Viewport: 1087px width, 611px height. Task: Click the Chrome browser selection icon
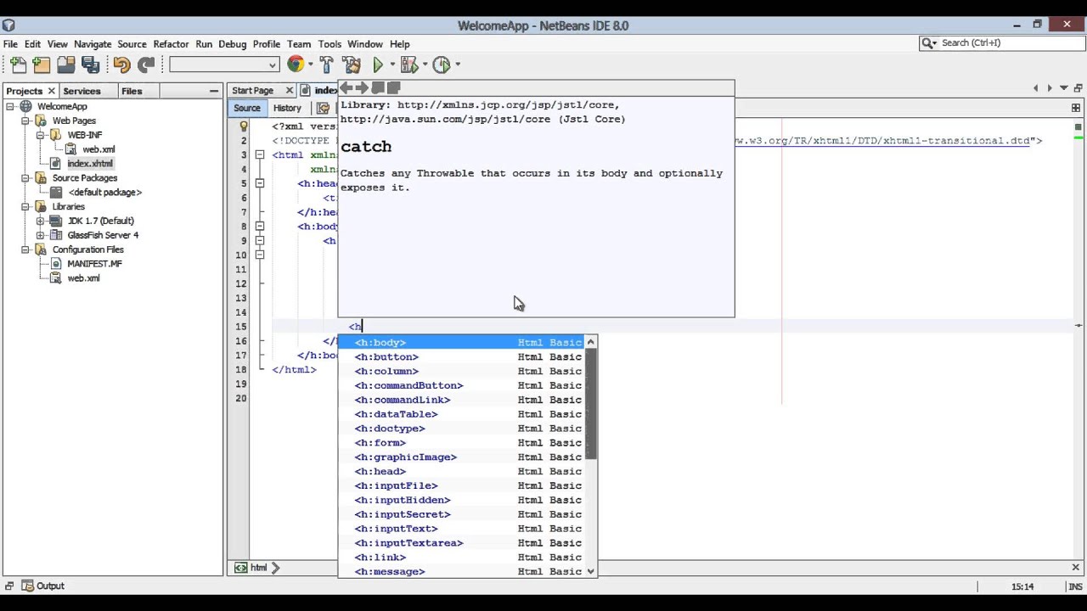point(296,64)
